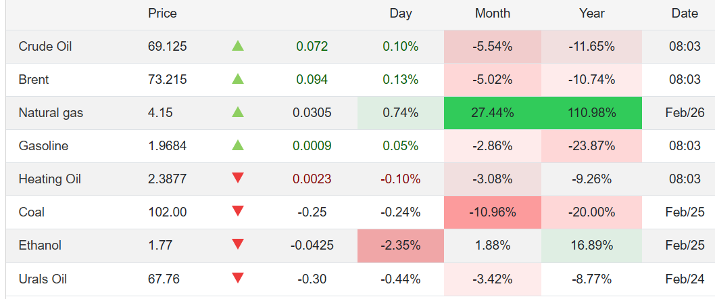Click the green up arrow beside Gasoline
Viewport: 715px width, 299px height.
coord(237,145)
